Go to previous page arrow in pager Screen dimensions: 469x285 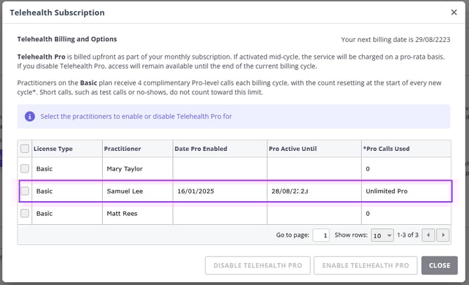429,235
